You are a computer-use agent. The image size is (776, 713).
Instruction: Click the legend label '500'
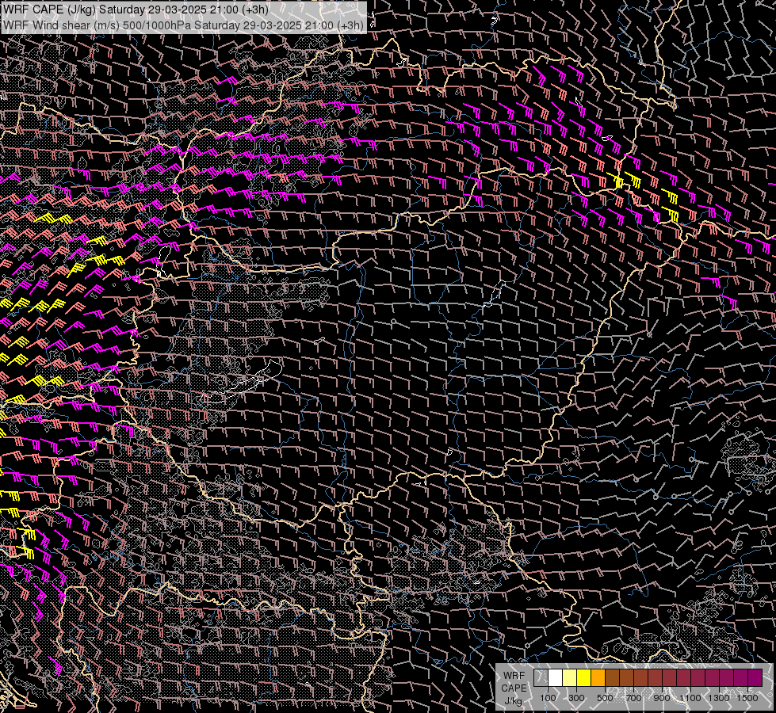point(605,698)
